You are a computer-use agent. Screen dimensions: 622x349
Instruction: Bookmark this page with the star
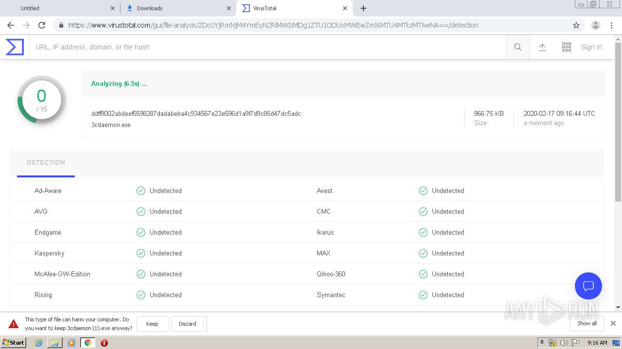point(576,25)
